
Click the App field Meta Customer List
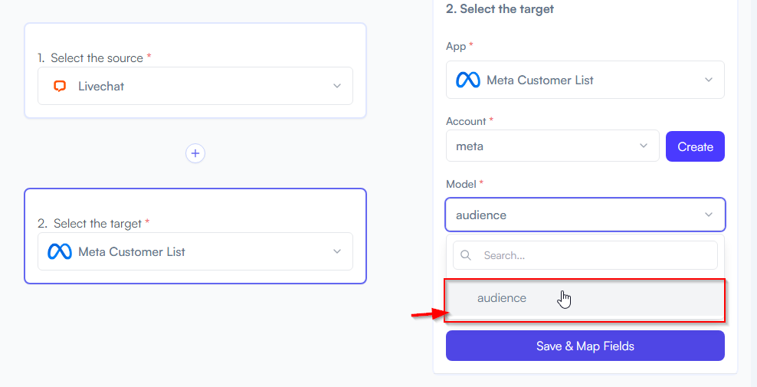pyautogui.click(x=585, y=80)
